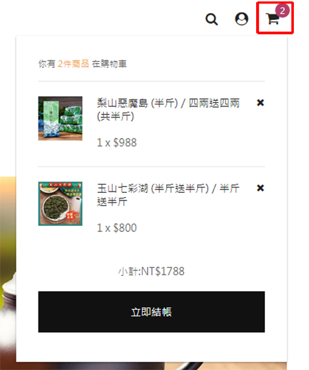Click the 小計:NT$1788 subtotal text

[151, 271]
